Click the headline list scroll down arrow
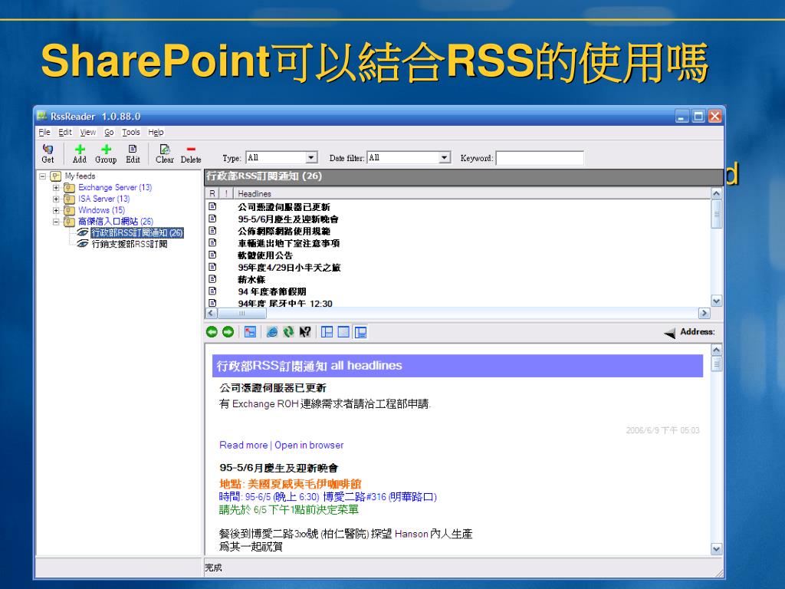Screen dimensions: 785x589 717,301
